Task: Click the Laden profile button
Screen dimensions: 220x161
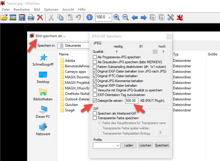Action: click(x=129, y=145)
